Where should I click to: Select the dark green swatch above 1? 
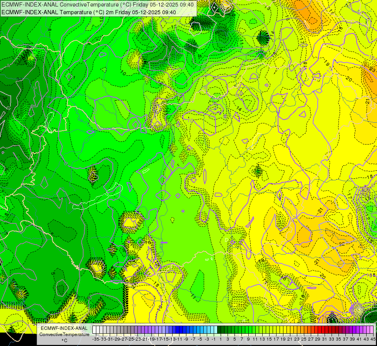click(x=219, y=329)
